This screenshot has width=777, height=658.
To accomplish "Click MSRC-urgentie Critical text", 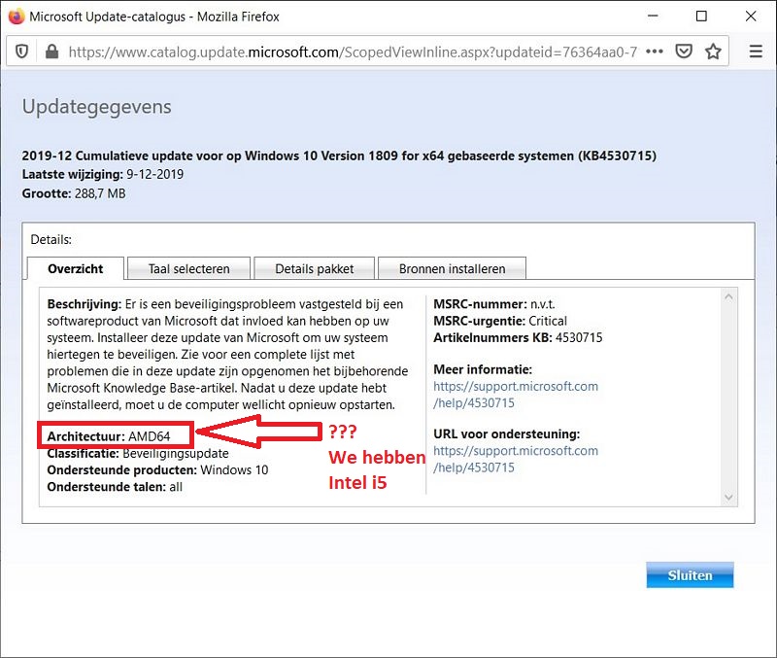I will tap(500, 321).
